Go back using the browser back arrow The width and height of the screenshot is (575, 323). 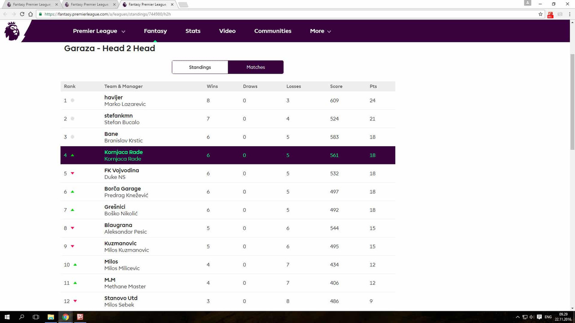[5, 14]
